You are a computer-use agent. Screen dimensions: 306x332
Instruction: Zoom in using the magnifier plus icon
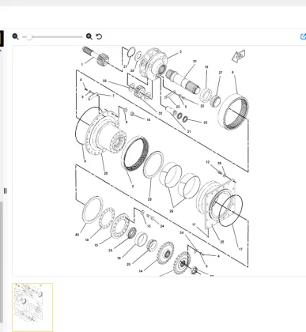89,36
